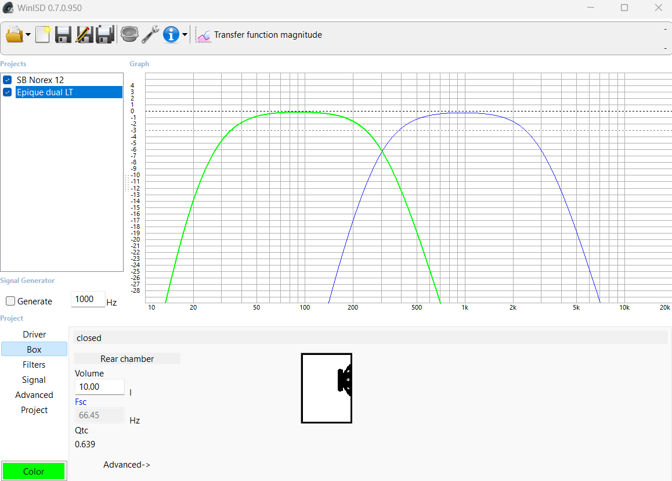Click the Fsc 66.45 field

point(99,415)
